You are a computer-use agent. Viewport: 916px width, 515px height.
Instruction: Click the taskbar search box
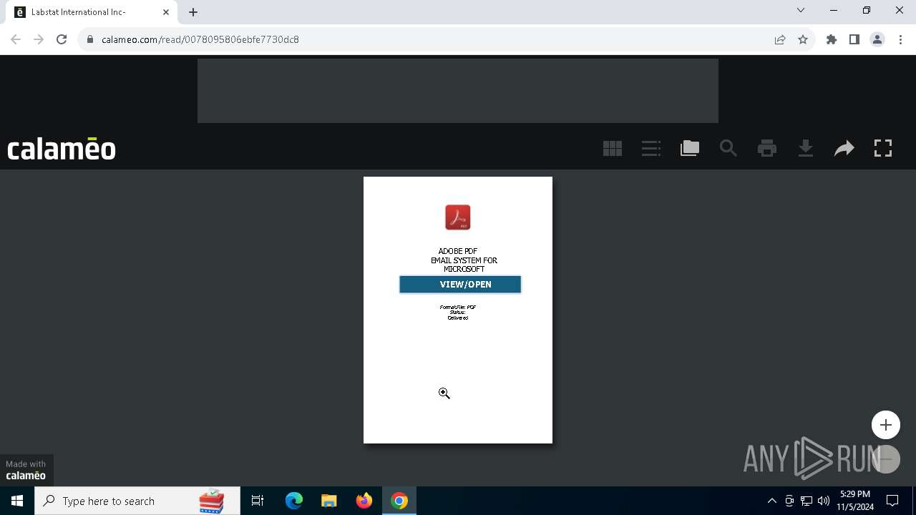(x=137, y=501)
